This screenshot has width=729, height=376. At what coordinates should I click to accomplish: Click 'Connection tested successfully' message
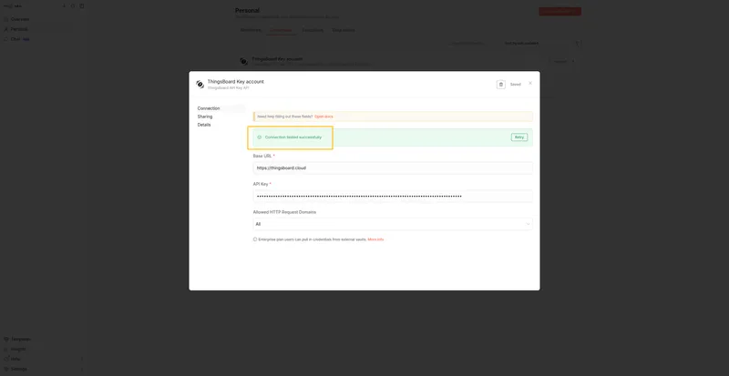[293, 137]
